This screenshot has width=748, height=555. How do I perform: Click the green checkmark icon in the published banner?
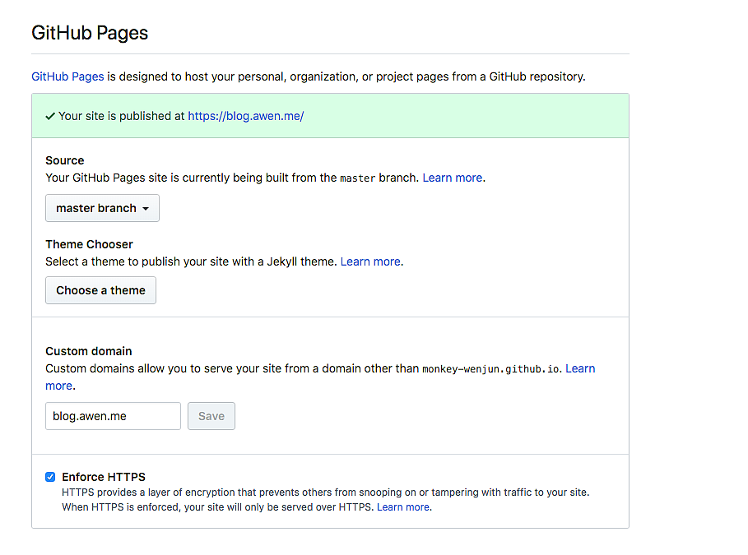click(50, 117)
